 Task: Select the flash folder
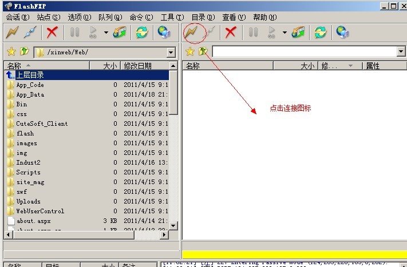87,133
